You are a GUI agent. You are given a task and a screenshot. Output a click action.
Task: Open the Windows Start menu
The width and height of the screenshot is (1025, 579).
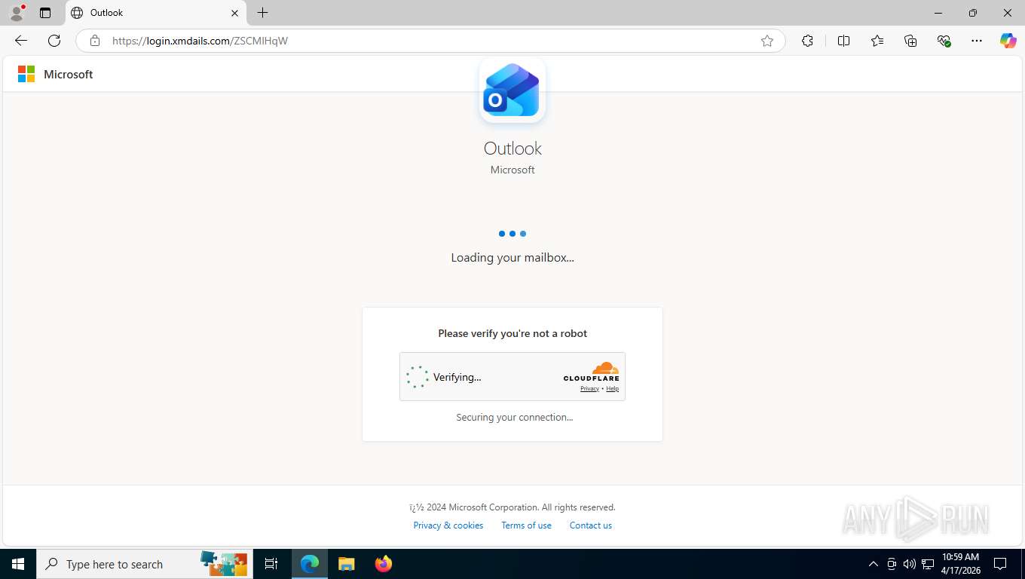[x=18, y=564]
